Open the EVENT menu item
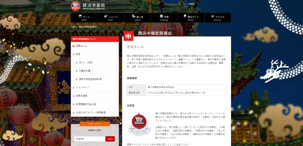303x146 pixels. (137, 18)
